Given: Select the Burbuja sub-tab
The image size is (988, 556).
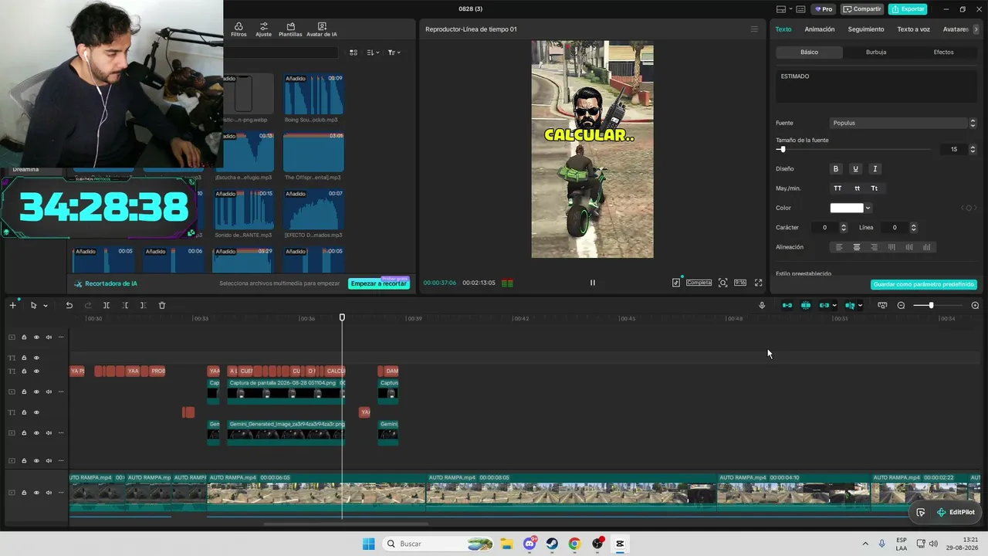Looking at the screenshot, I should click(x=876, y=53).
